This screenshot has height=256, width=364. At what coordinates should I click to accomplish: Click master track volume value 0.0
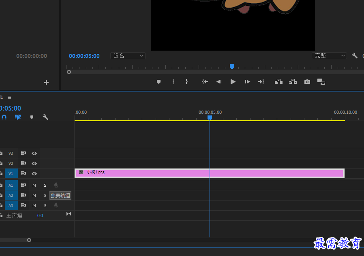point(40,215)
